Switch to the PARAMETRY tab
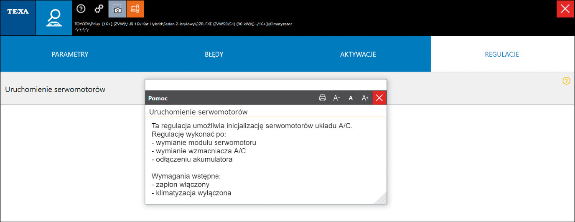 (70, 54)
